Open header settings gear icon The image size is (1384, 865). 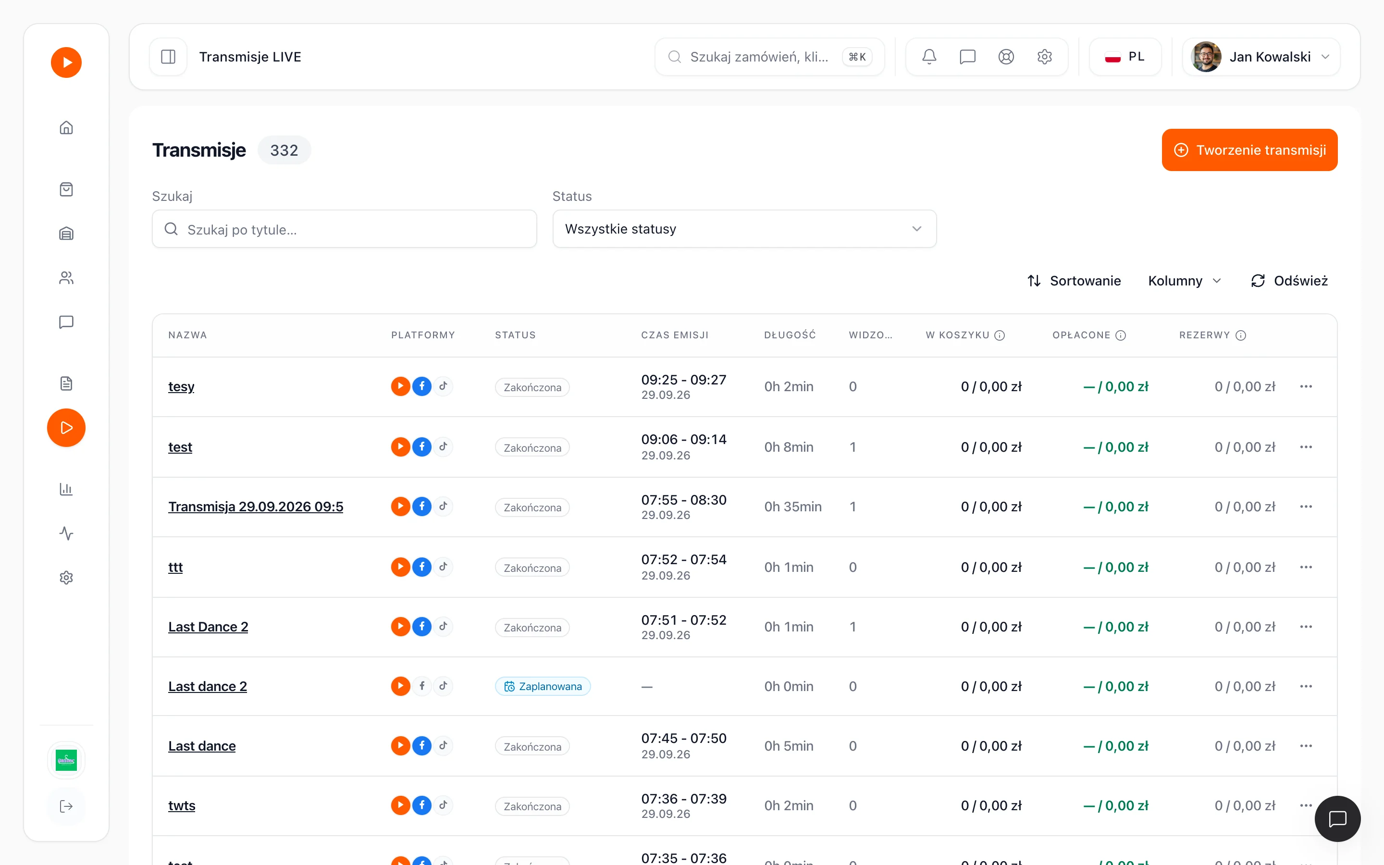tap(1044, 57)
